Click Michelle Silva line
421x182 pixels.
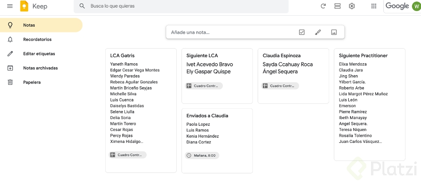[x=123, y=94]
